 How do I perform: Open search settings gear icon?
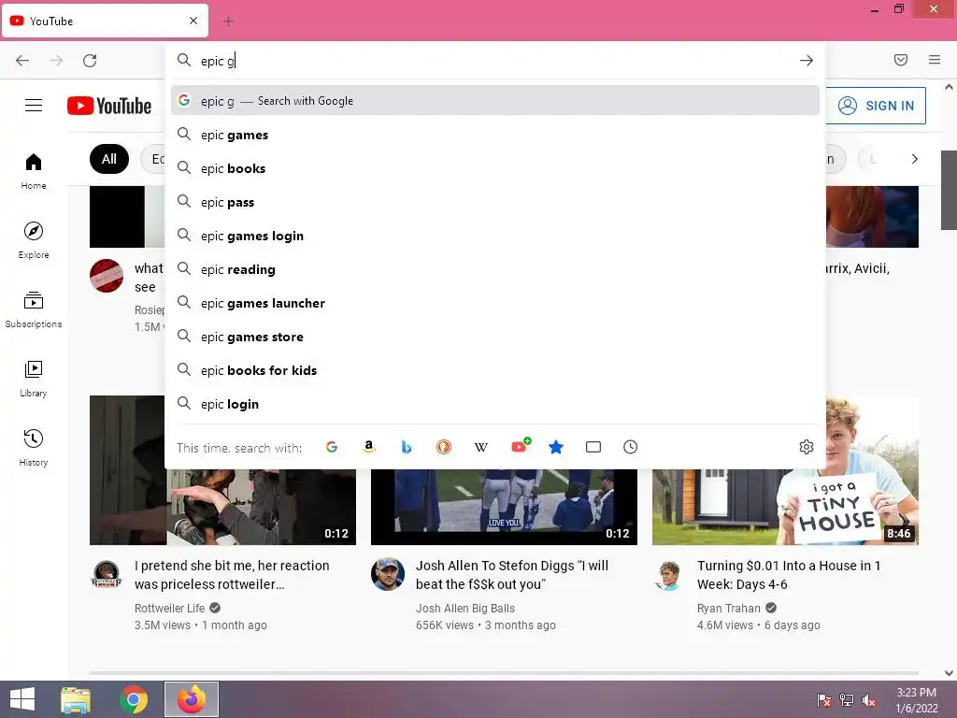[807, 447]
